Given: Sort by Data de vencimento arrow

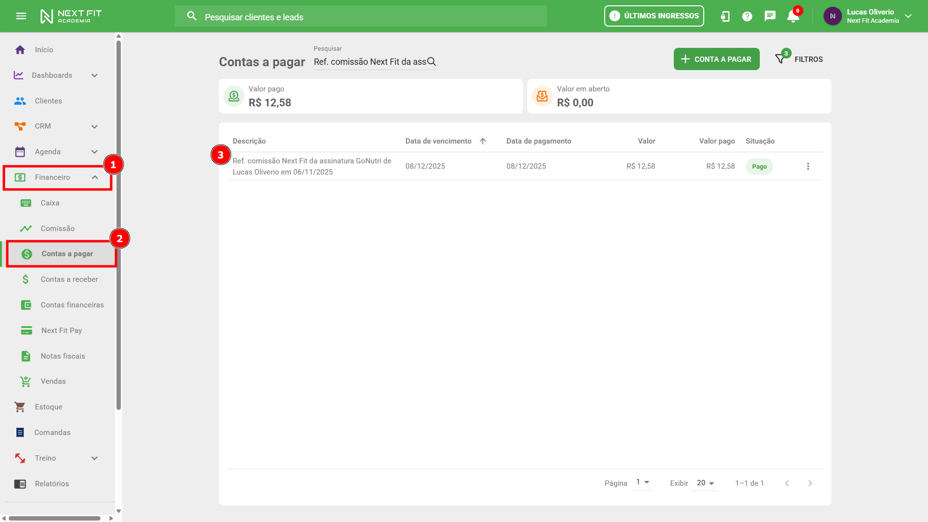Looking at the screenshot, I should pos(483,141).
